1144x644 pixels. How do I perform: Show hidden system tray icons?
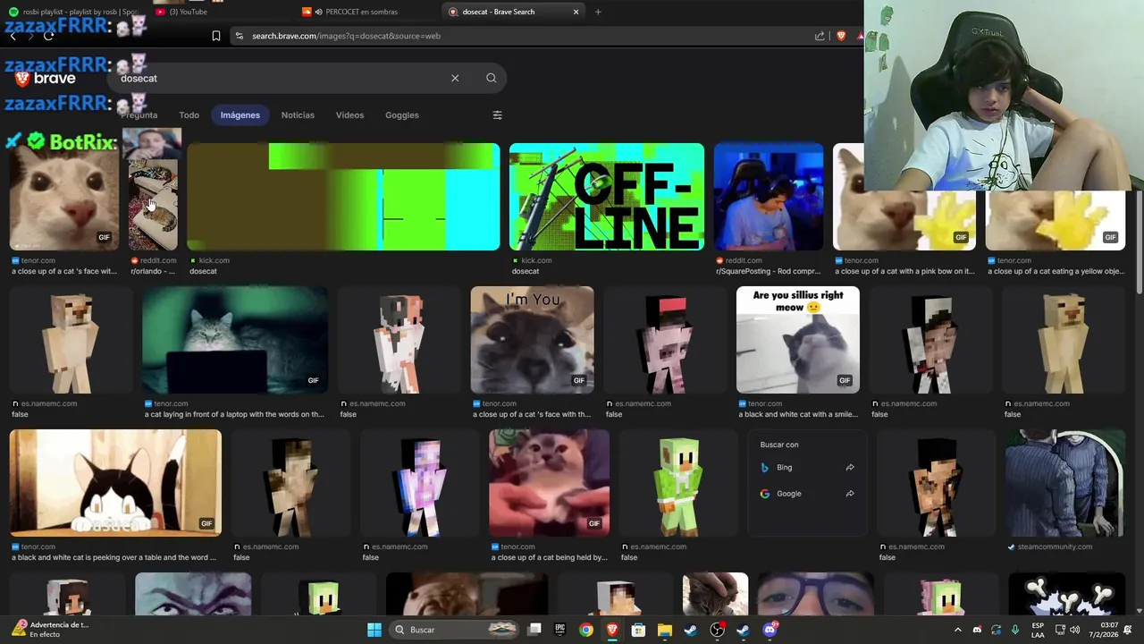pyautogui.click(x=958, y=630)
